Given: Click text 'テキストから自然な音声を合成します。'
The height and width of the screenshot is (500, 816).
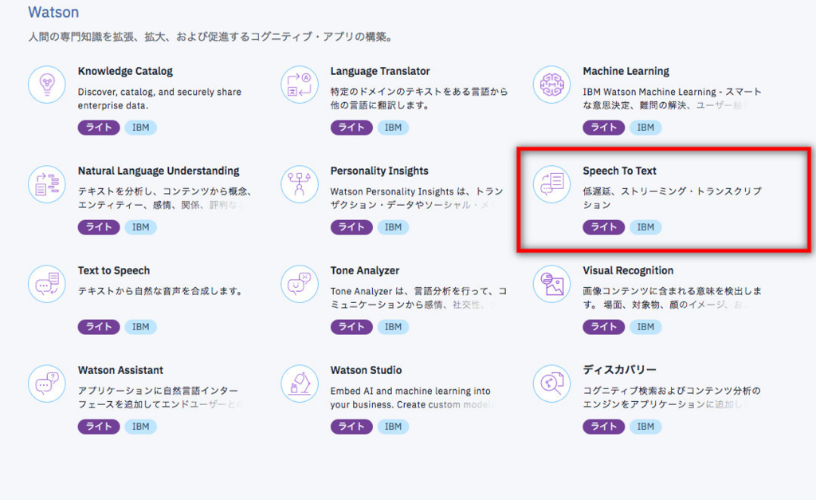Looking at the screenshot, I should point(161,291).
